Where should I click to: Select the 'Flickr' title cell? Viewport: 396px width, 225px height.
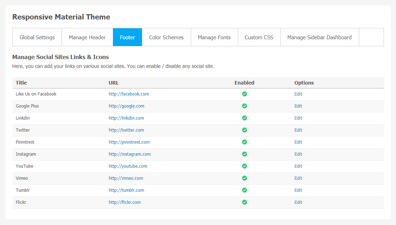[21, 202]
